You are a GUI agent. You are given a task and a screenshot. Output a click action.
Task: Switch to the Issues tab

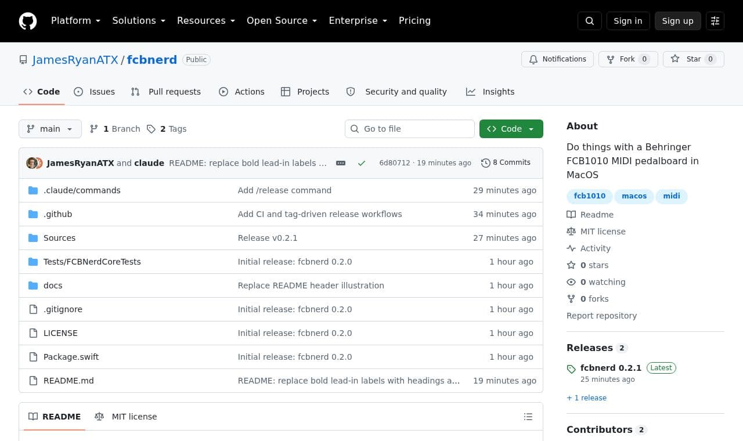[95, 92]
